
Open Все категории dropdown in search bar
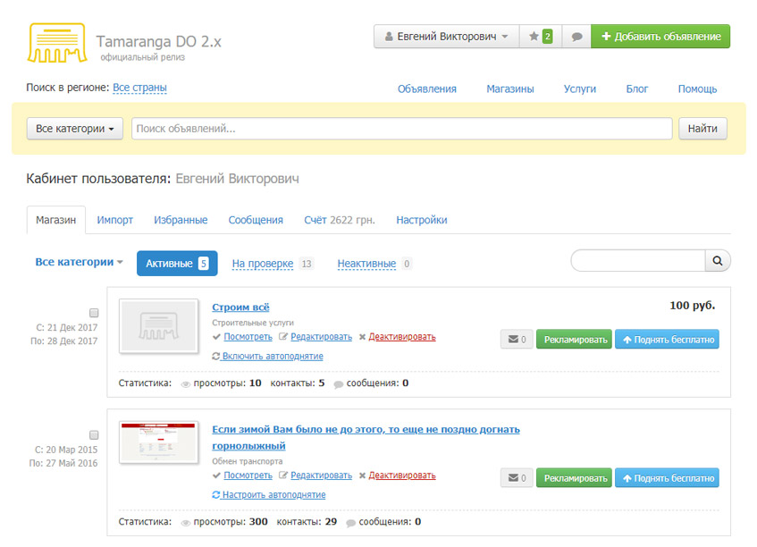(x=75, y=129)
